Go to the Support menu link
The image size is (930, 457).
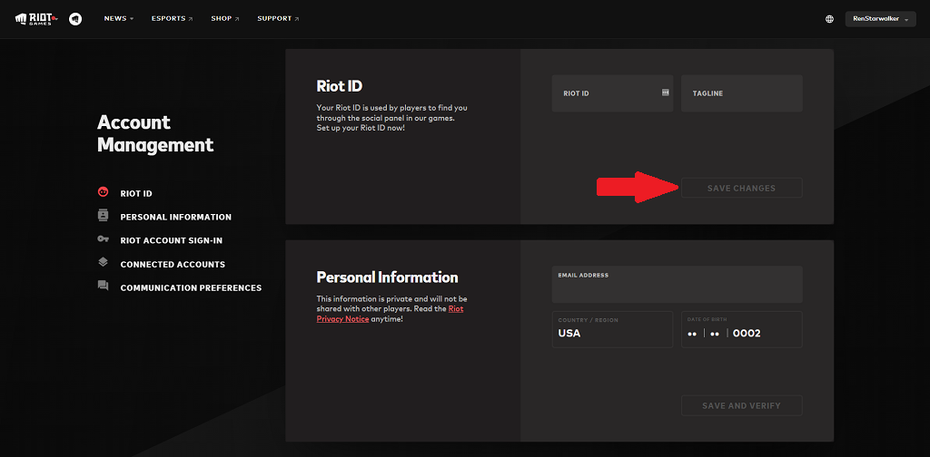click(278, 19)
